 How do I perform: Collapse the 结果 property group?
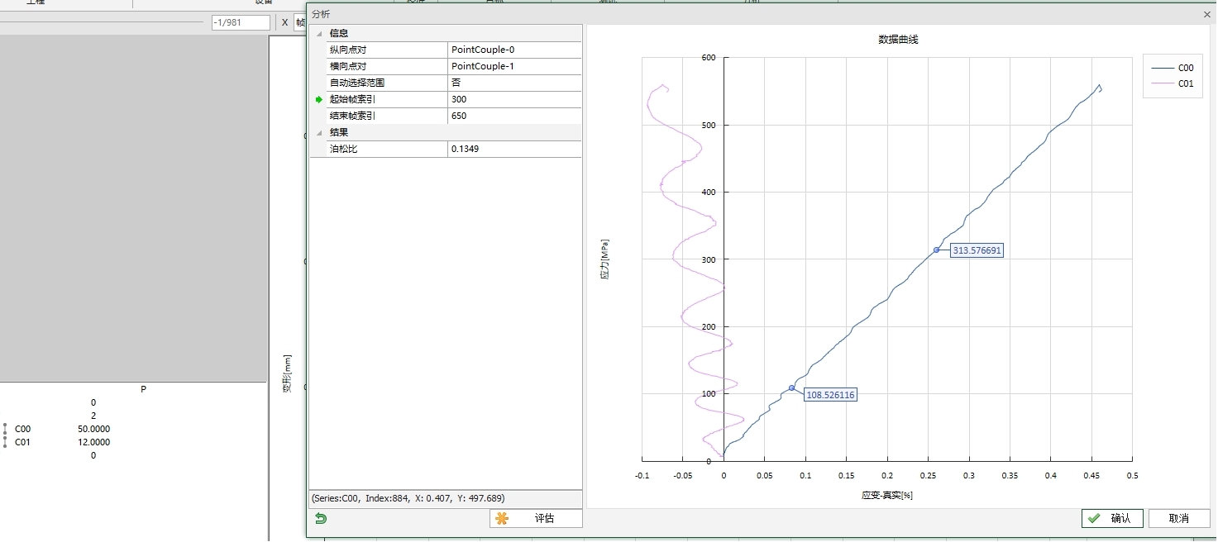pos(319,132)
